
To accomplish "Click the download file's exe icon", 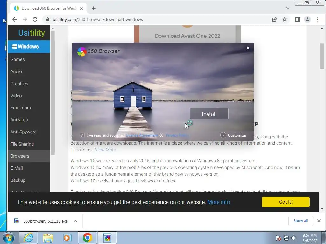I will [x=17, y=221].
